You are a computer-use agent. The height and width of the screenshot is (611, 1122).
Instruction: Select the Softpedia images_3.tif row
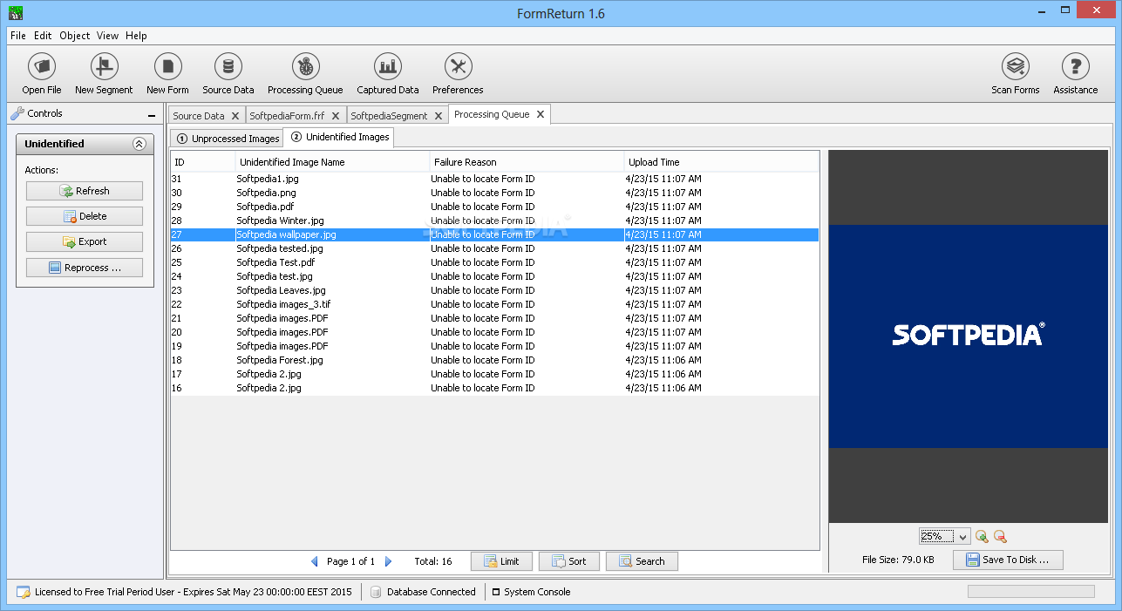(x=494, y=304)
